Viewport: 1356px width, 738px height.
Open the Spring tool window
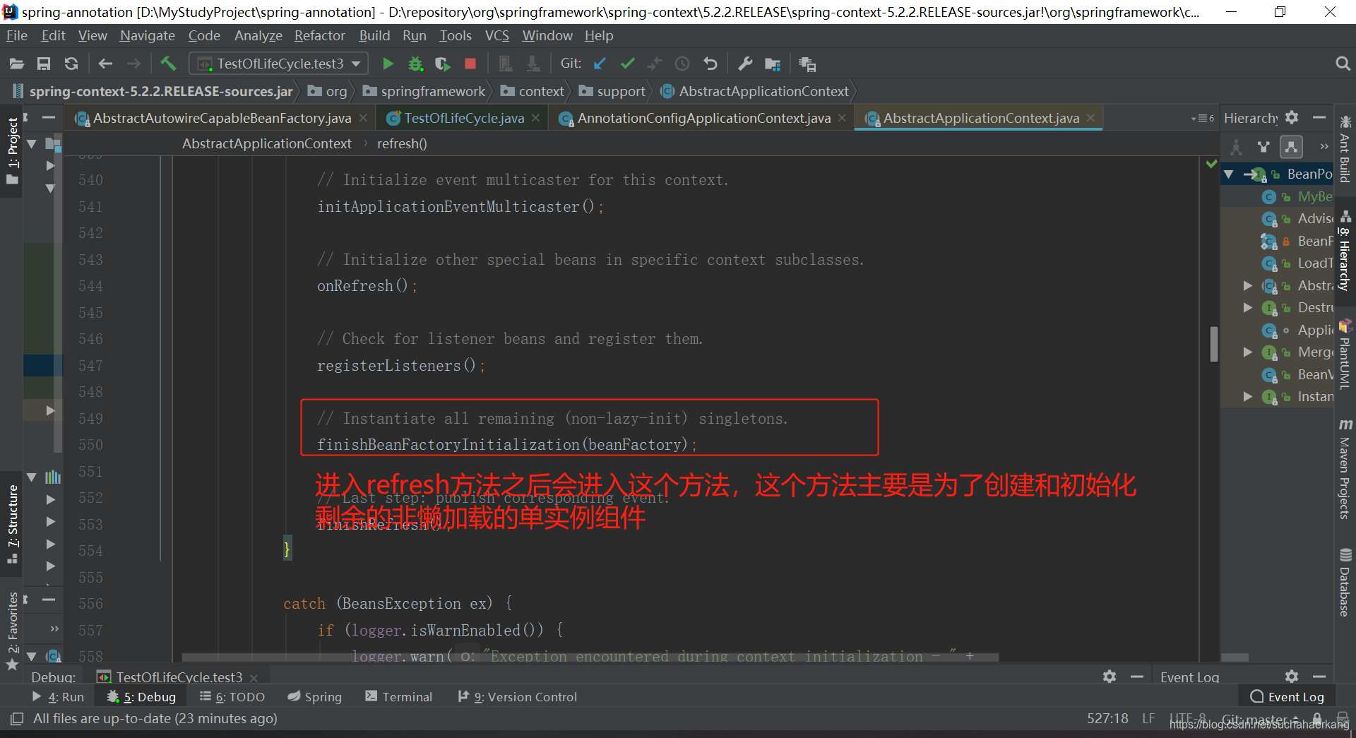coord(315,697)
